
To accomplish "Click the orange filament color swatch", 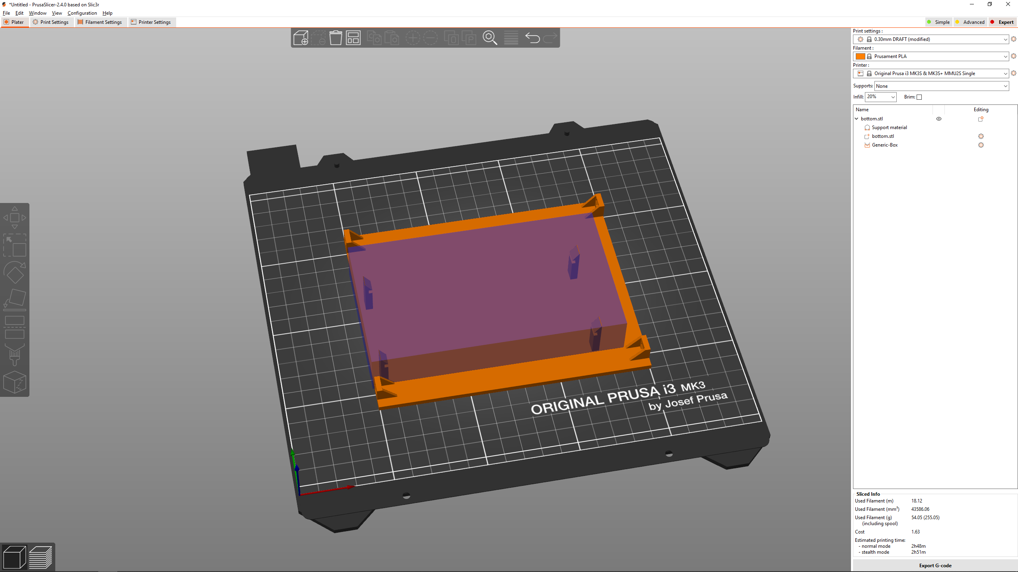I will (860, 56).
